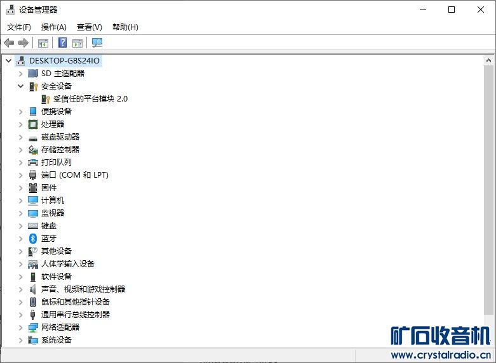
Task: Click the 键盘 keyboard icon
Action: (33, 226)
